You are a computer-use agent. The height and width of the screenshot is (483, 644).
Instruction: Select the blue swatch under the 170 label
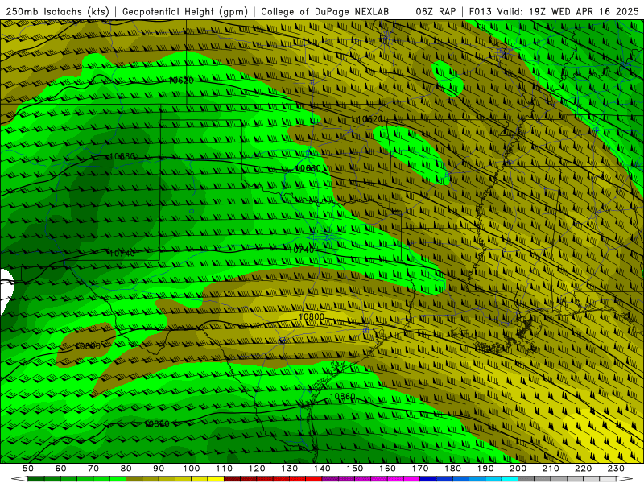click(x=428, y=479)
